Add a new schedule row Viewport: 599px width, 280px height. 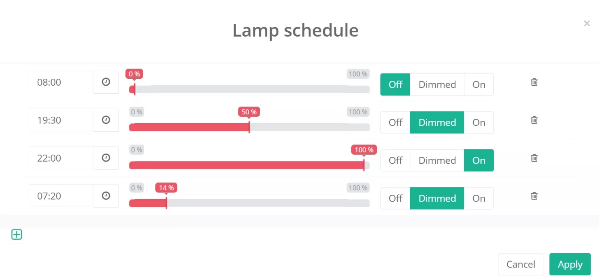click(x=17, y=234)
